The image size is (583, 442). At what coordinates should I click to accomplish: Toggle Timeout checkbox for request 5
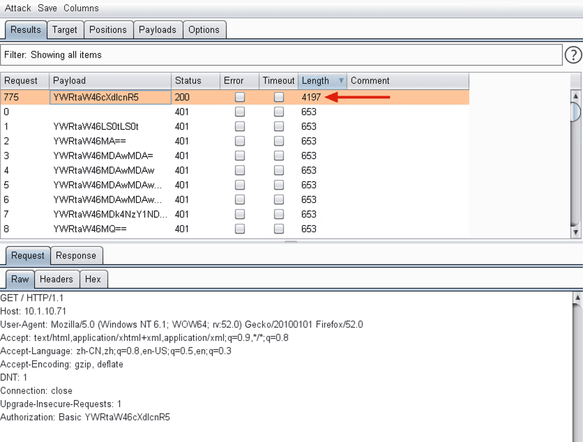click(279, 185)
